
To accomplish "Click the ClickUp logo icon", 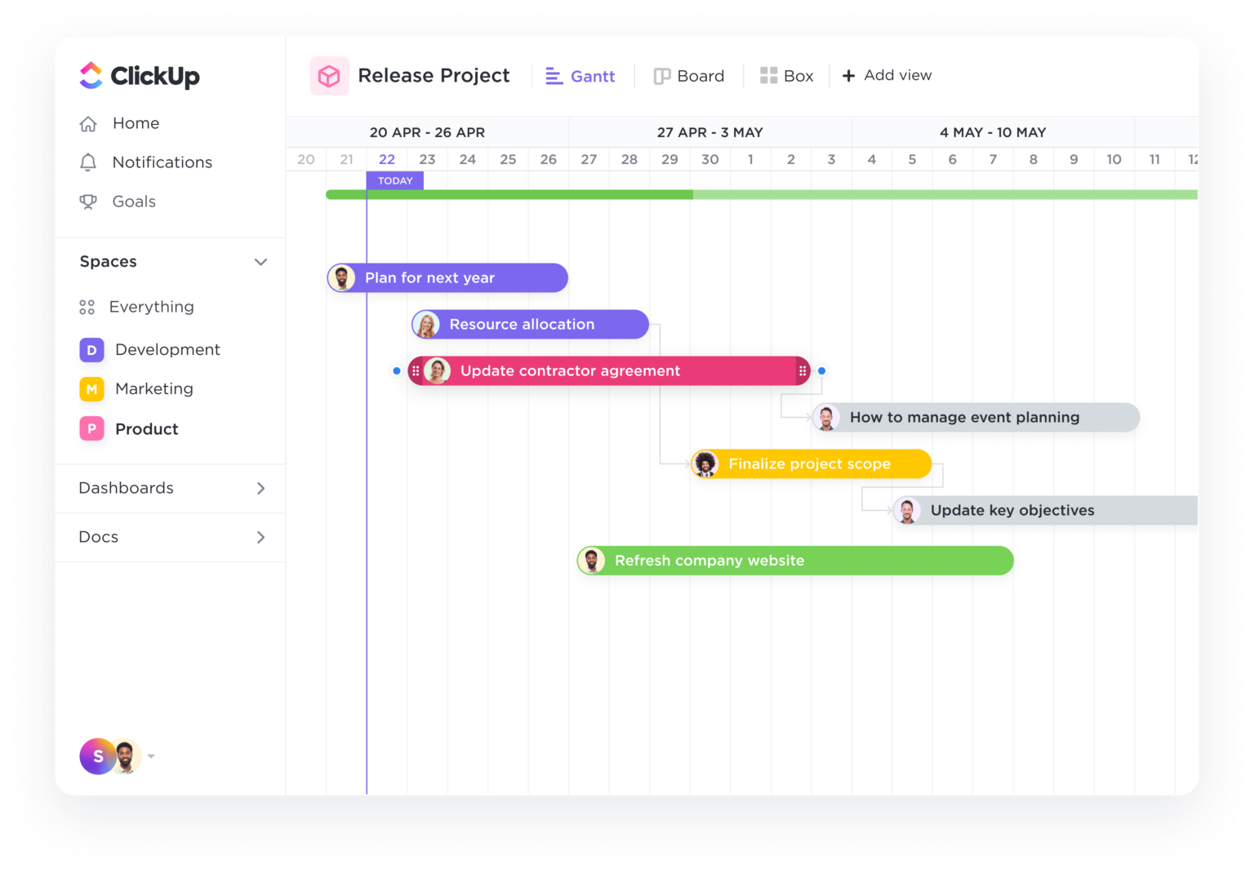I will [91, 75].
